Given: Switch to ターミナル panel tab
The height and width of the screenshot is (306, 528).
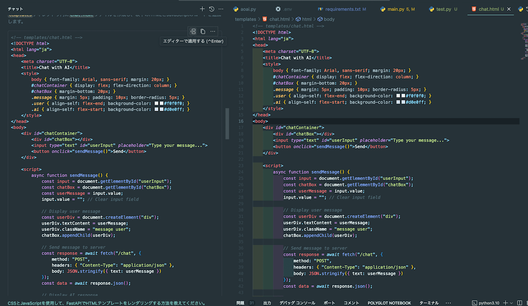Looking at the screenshot, I should pos(429,303).
